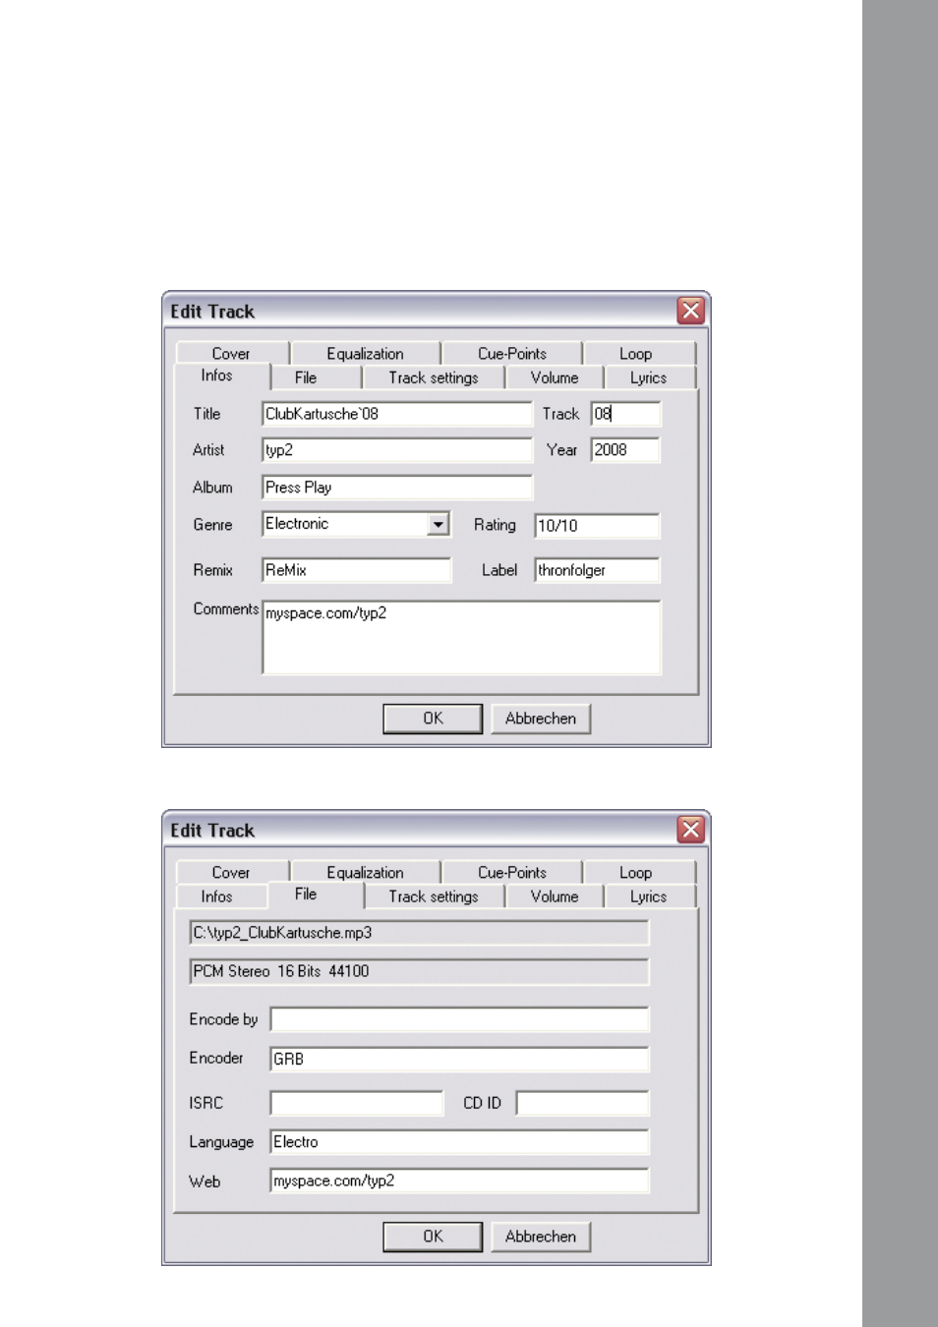Click the Artist field containing typ2
This screenshot has height=1327, width=938.
click(397, 450)
